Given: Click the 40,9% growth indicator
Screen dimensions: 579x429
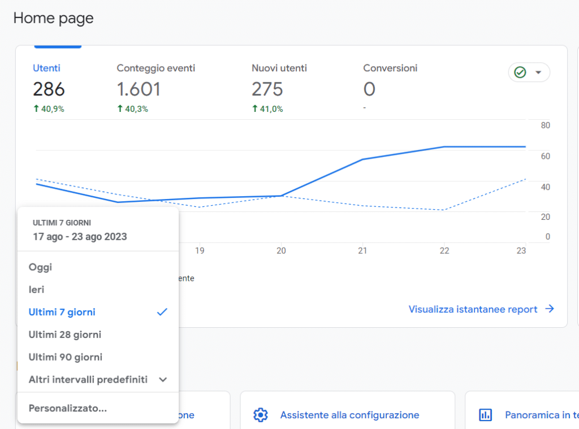Looking at the screenshot, I should (49, 109).
